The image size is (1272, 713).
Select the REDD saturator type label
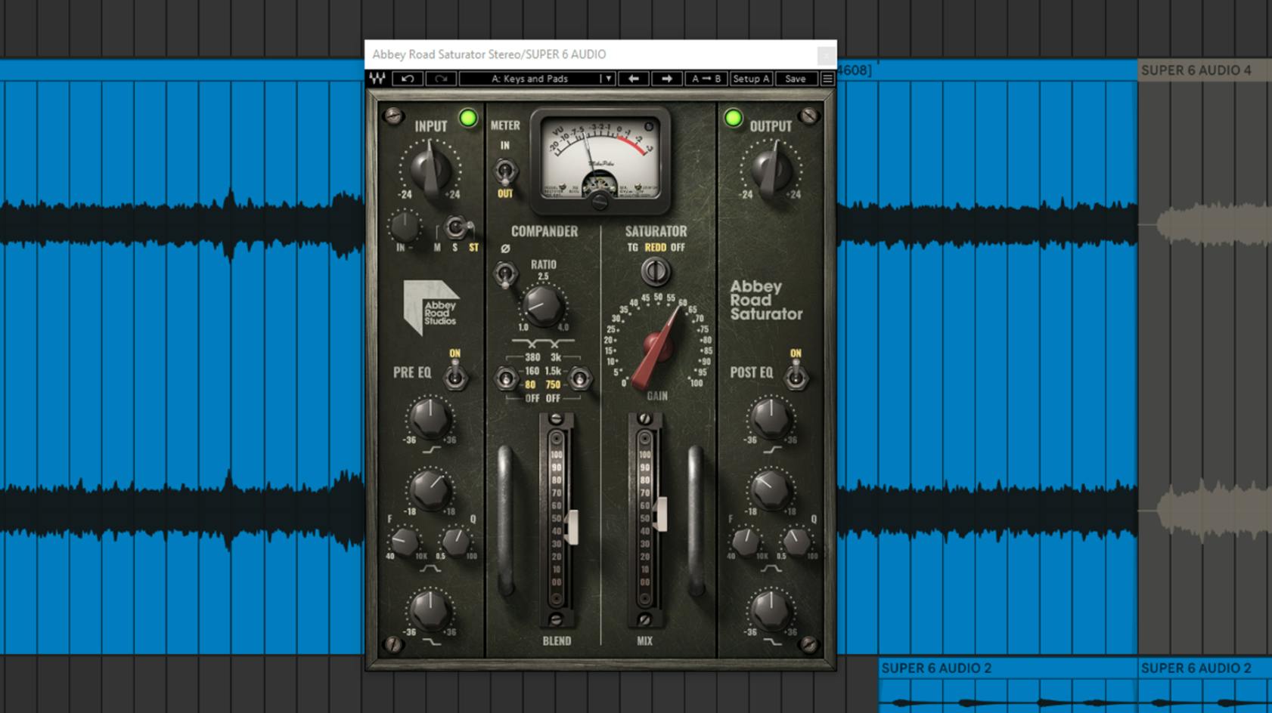pos(656,247)
